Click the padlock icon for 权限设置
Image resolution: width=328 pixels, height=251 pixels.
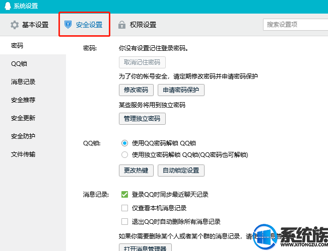122,25
